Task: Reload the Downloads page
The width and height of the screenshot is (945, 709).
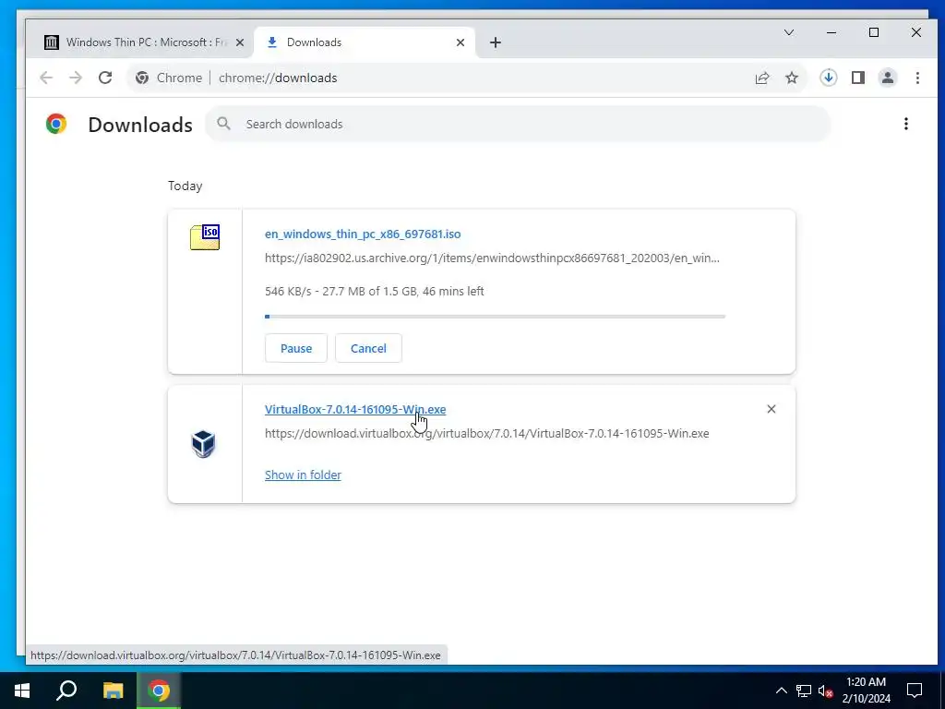Action: click(x=105, y=78)
